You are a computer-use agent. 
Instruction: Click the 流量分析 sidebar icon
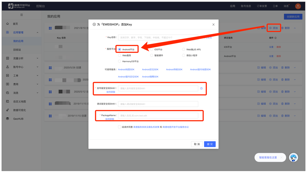[7, 58]
